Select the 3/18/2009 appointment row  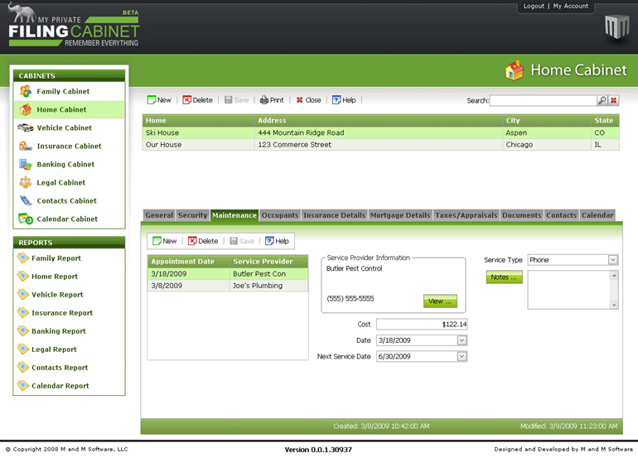228,274
